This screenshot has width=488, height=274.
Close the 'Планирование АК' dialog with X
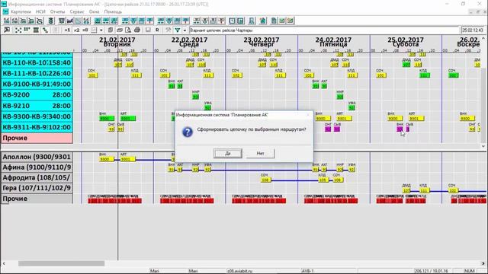tap(308, 115)
